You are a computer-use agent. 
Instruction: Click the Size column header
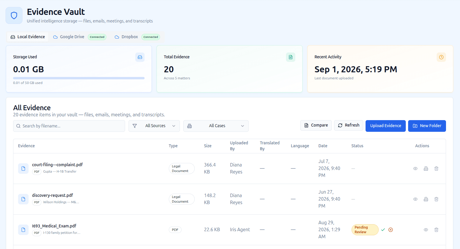208,146
